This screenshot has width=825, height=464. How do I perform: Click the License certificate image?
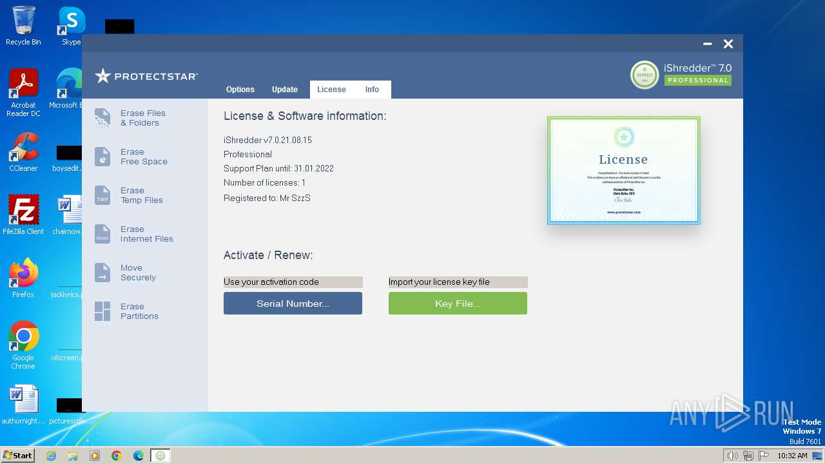point(623,170)
